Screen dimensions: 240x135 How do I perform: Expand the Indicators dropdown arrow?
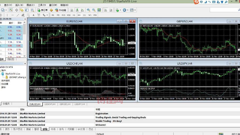point(120,10)
